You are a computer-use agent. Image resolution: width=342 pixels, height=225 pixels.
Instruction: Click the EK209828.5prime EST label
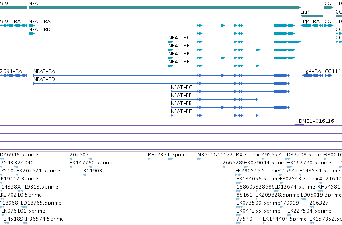click(x=277, y=195)
